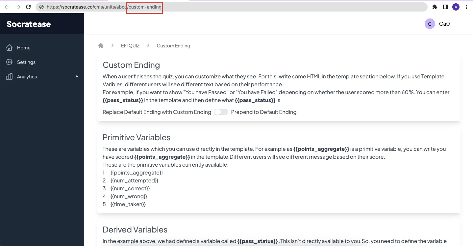Toggle Replace or Prepend Default Ending switch
The image size is (473, 246).
pyautogui.click(x=221, y=112)
